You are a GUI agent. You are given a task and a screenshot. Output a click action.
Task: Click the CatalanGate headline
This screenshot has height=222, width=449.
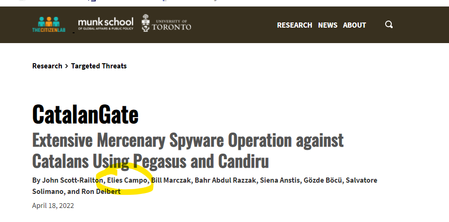point(85,114)
